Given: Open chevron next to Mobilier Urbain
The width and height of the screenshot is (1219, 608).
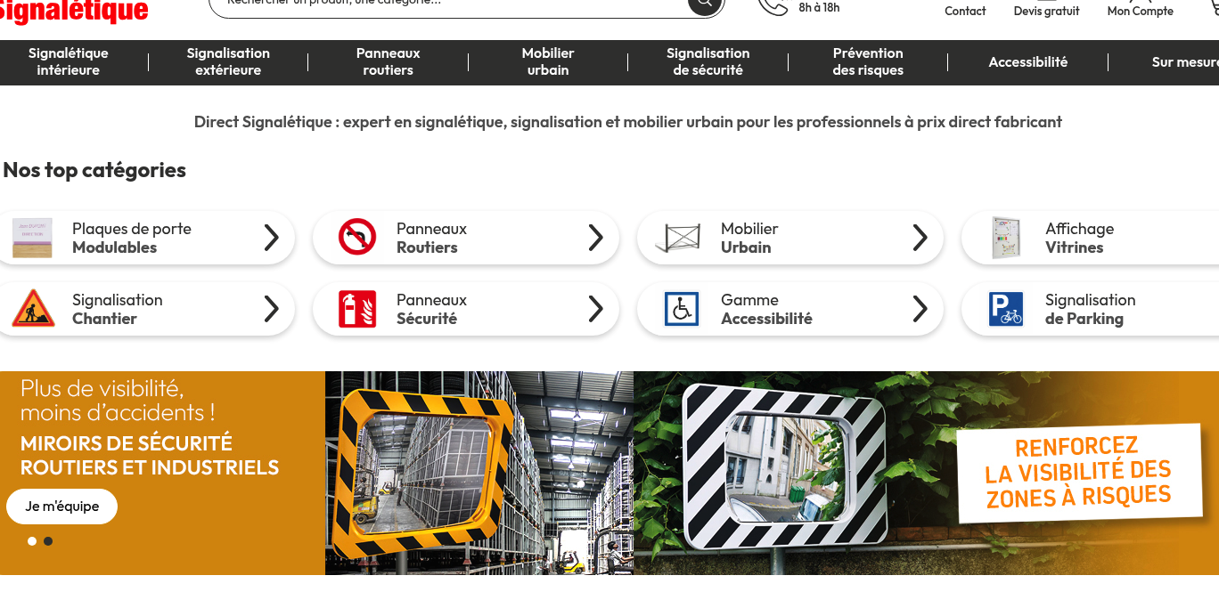Looking at the screenshot, I should [x=920, y=238].
